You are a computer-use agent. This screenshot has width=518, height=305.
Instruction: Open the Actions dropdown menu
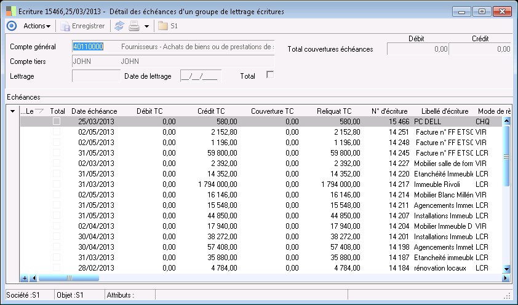37,26
